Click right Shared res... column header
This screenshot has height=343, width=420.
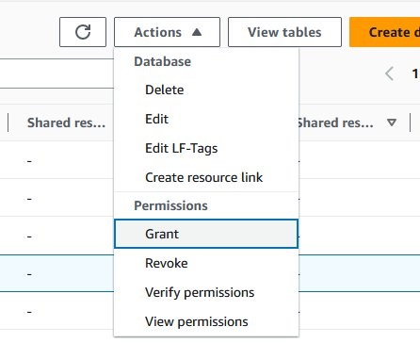(336, 122)
